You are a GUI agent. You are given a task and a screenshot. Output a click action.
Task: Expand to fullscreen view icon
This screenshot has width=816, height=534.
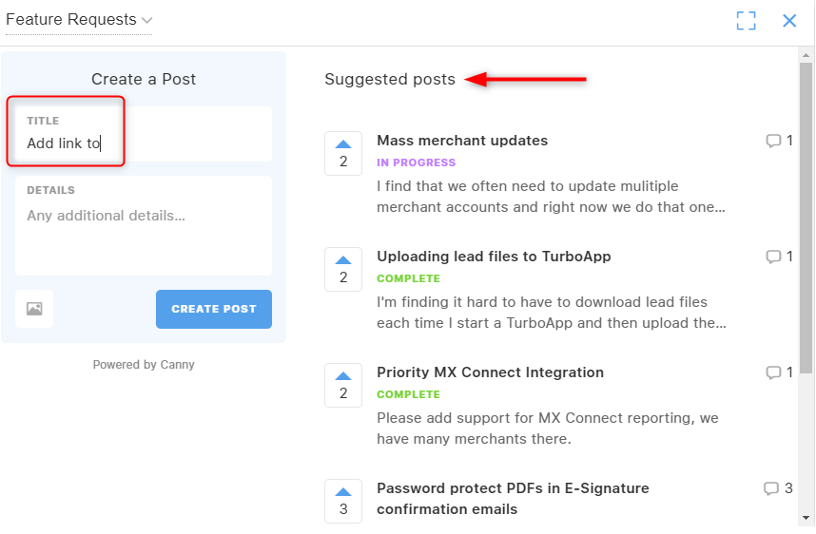coord(746,21)
